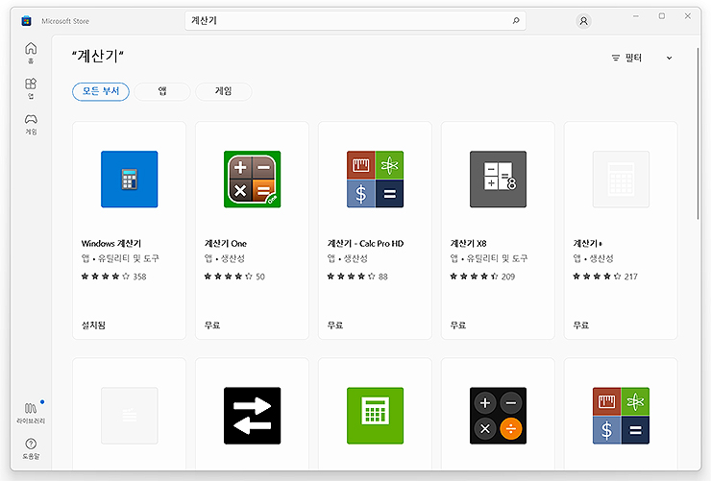Click the 설치됨 status on Windows 계산기
Image resolution: width=711 pixels, height=481 pixels.
pyautogui.click(x=93, y=325)
